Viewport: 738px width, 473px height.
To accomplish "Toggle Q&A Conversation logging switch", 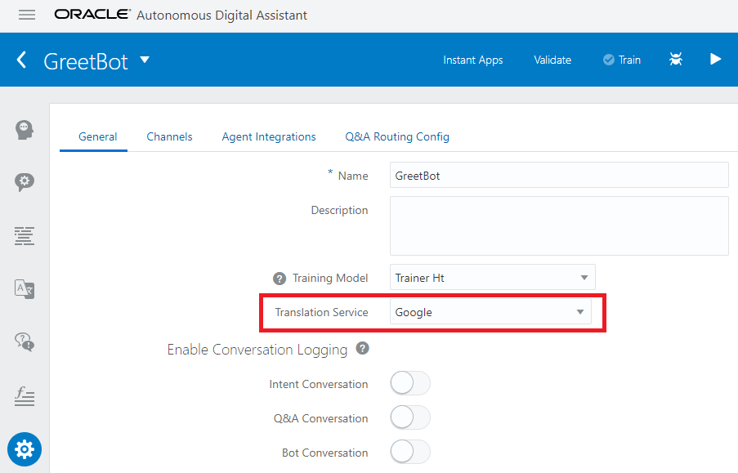I will (x=410, y=417).
